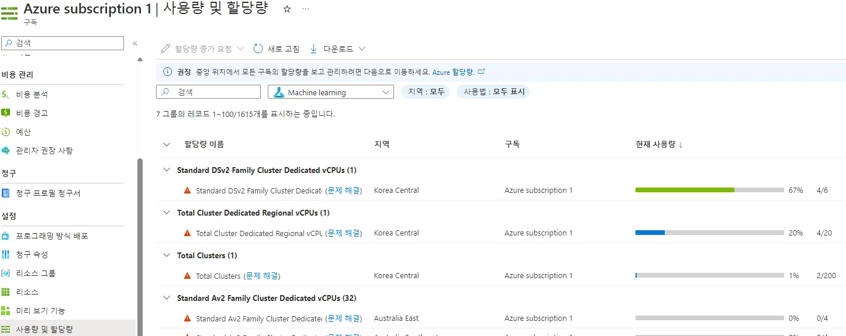Collapse the Total Clusters (1) group

coord(167,255)
